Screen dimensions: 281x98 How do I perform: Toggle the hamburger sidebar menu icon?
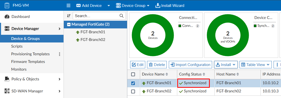68,6
